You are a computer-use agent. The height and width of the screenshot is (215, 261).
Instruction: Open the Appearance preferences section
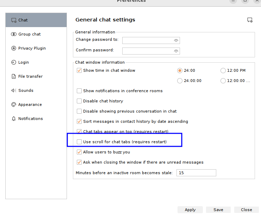click(30, 105)
